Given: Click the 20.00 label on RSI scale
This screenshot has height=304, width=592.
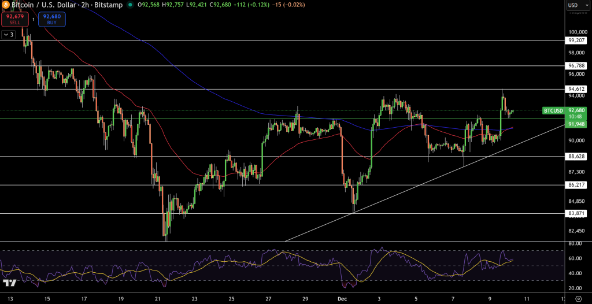Looking at the screenshot, I should (576, 288).
